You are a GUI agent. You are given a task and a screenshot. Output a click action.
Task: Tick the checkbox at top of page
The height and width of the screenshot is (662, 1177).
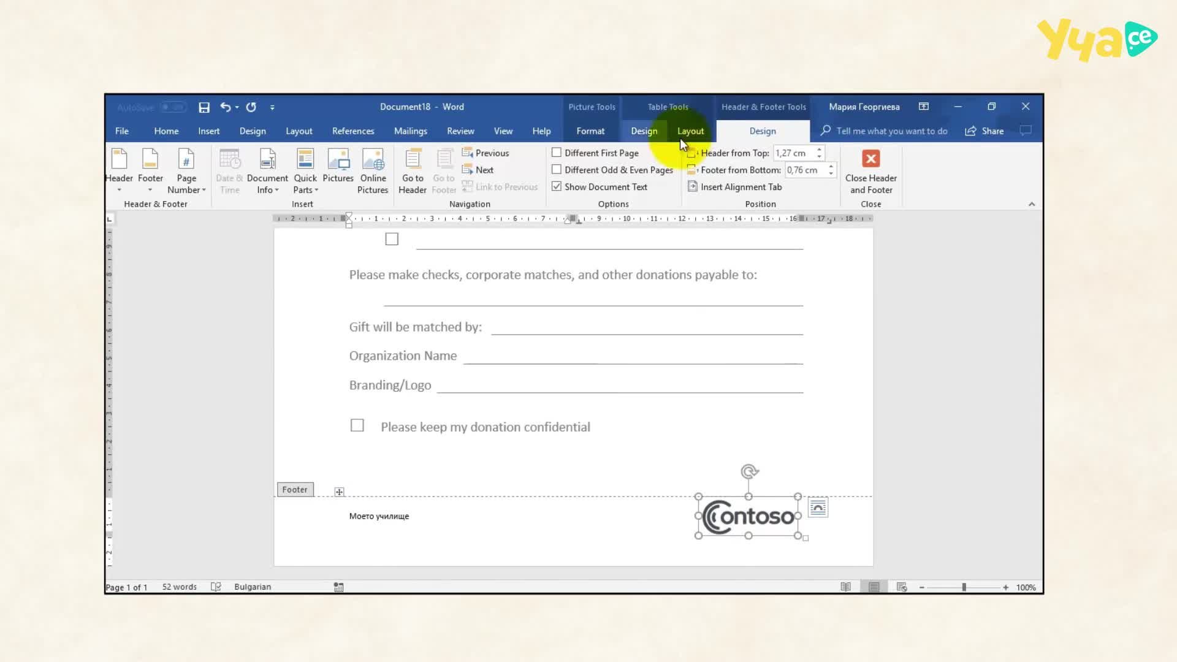point(392,239)
